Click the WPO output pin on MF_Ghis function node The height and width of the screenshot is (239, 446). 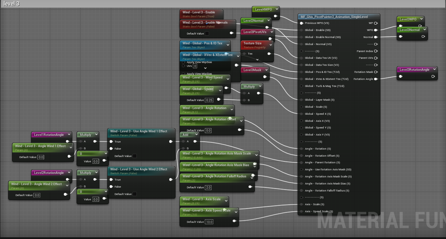[x=376, y=30]
